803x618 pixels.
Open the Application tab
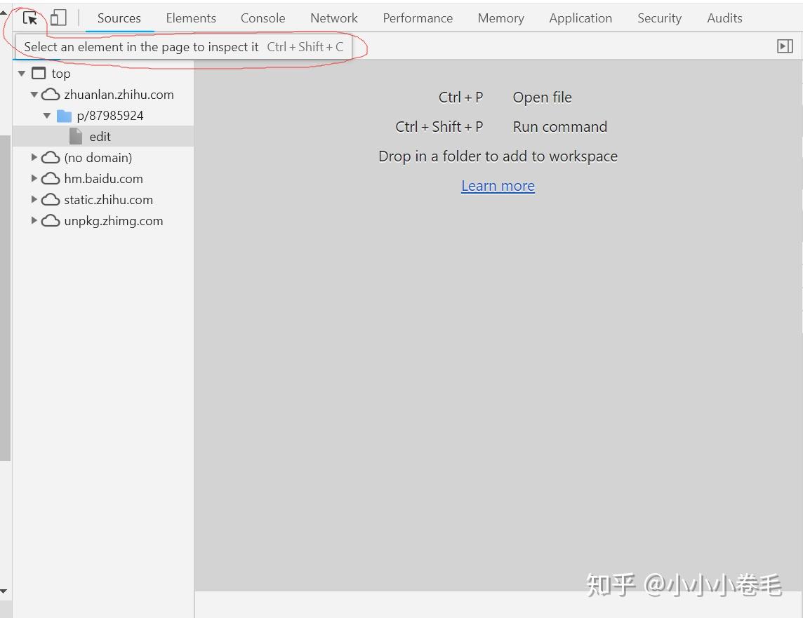pyautogui.click(x=580, y=18)
